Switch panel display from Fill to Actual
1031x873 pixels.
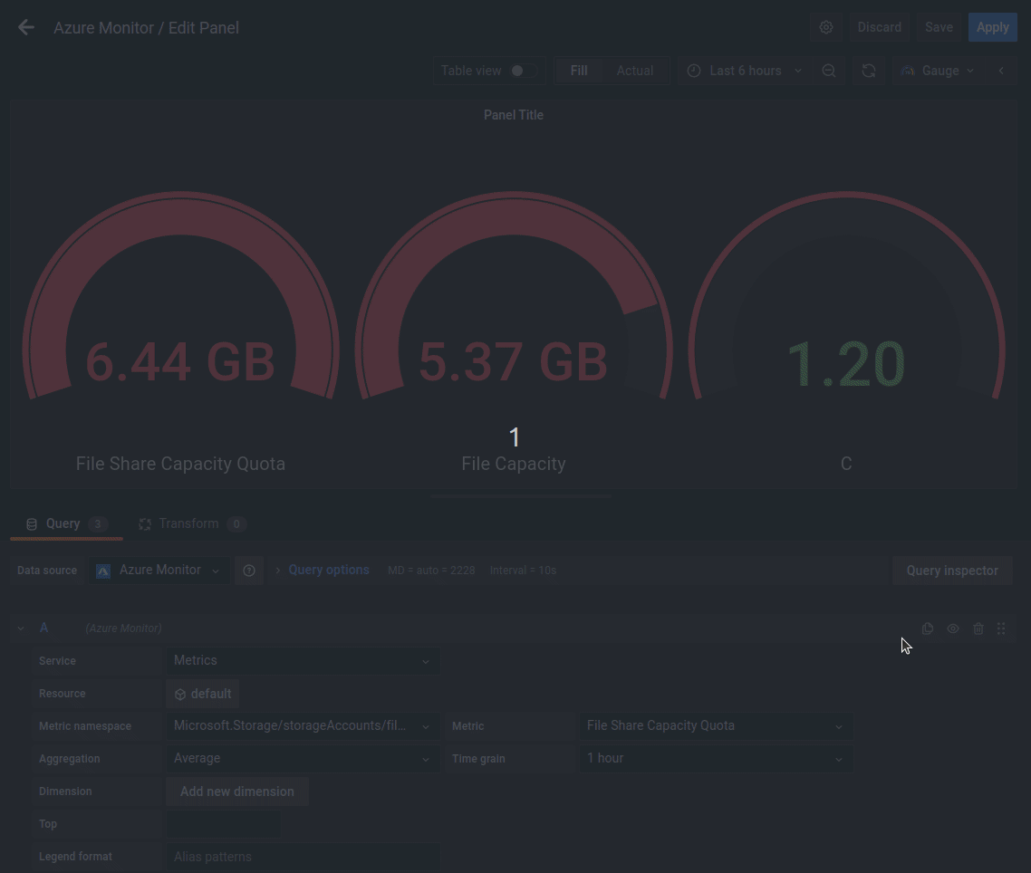coord(634,70)
